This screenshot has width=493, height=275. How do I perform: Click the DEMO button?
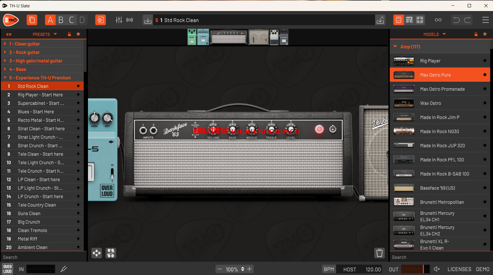pyautogui.click(x=483, y=269)
